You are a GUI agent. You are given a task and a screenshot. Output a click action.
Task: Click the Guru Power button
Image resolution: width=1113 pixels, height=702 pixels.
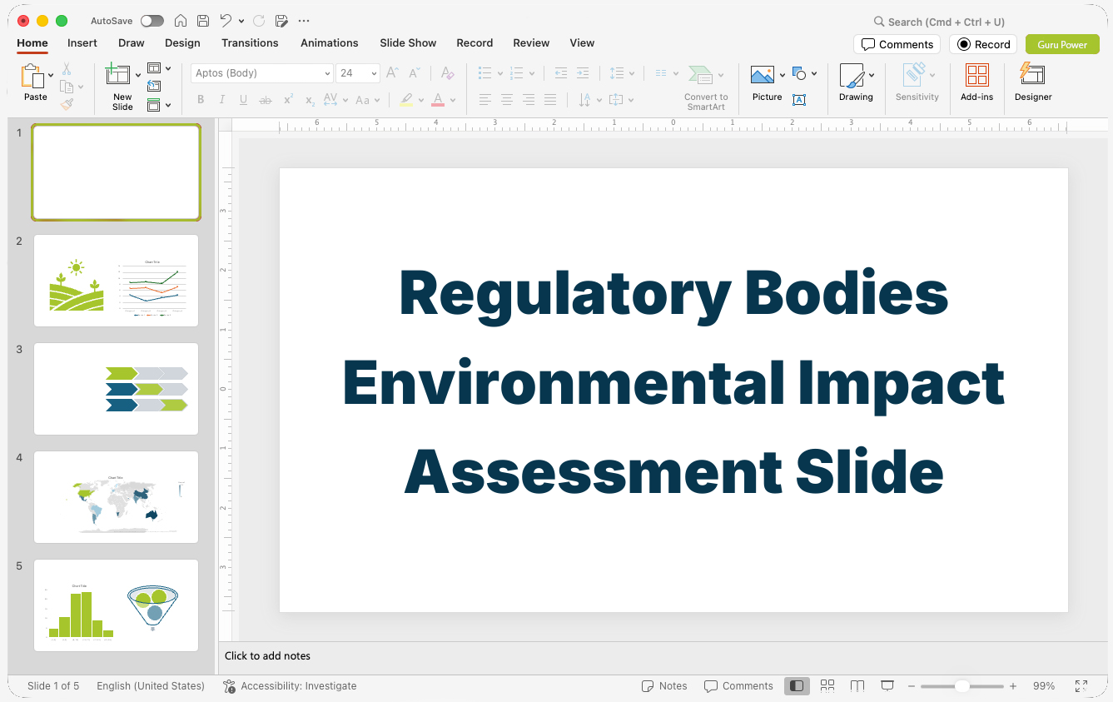1062,44
